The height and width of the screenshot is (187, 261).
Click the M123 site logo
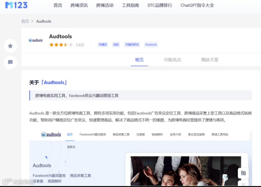pyautogui.click(x=16, y=5)
